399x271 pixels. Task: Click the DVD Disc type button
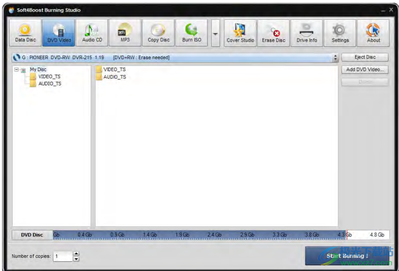click(32, 235)
